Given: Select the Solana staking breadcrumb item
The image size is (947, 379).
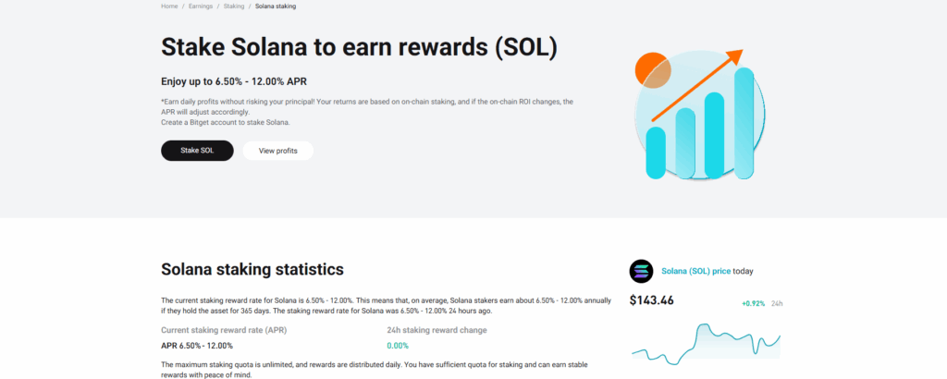Looking at the screenshot, I should (276, 6).
